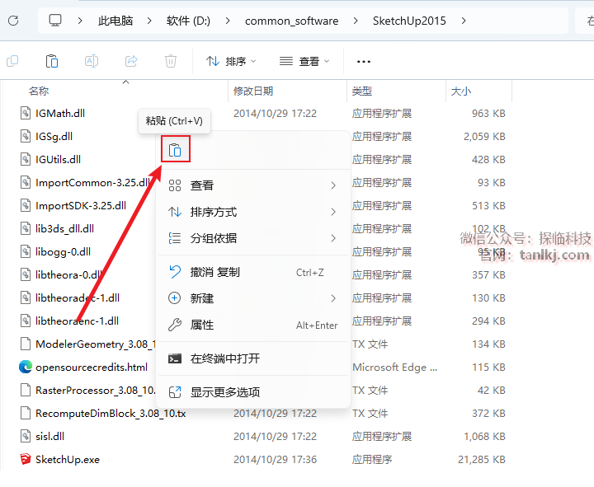Select 在终端中打开 in context menu
Viewport: 594px width, 487px height.
(x=252, y=358)
